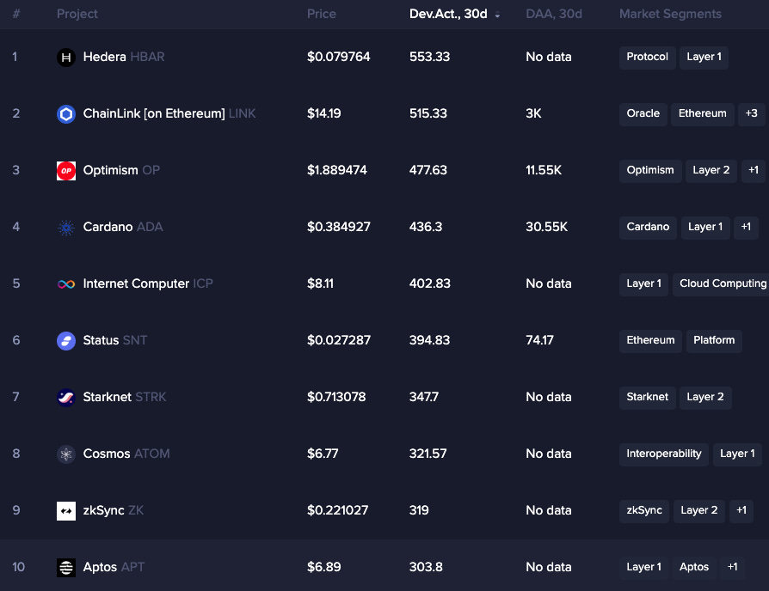Open the Optimism OP project link
Image resolution: width=769 pixels, height=591 pixels.
pyautogui.click(x=121, y=170)
